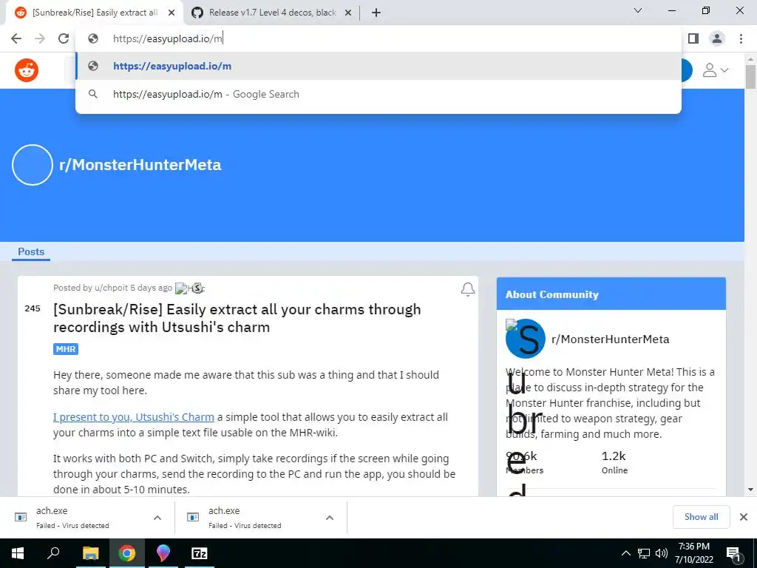Open the Chrome three-dot menu
The width and height of the screenshot is (757, 568).
click(741, 38)
